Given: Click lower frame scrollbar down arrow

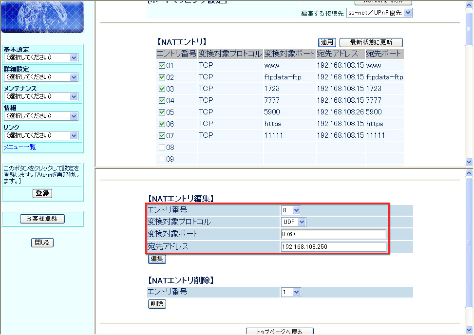Looking at the screenshot, I should click(x=469, y=330).
